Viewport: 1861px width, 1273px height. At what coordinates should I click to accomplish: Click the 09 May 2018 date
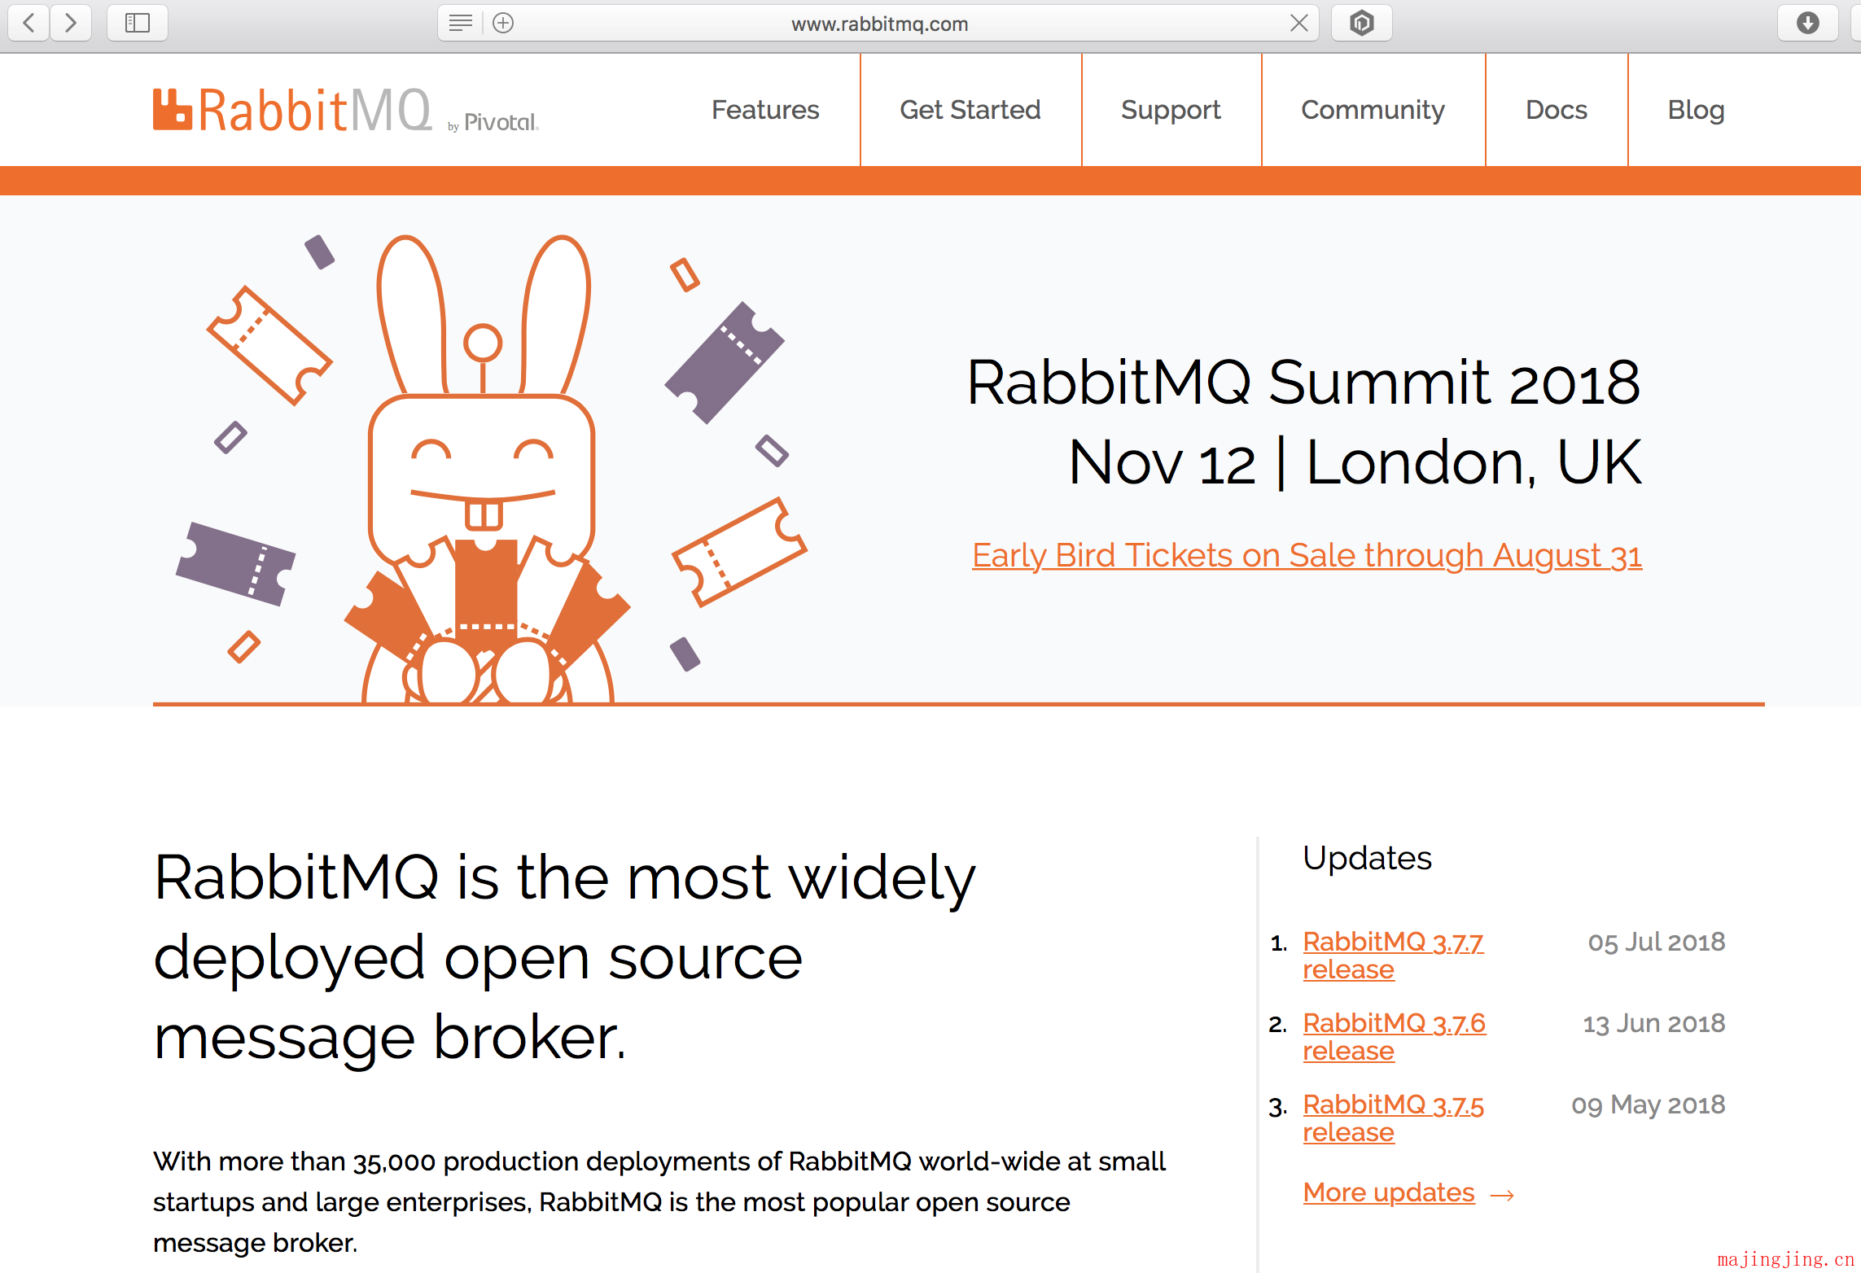[x=1649, y=1105]
